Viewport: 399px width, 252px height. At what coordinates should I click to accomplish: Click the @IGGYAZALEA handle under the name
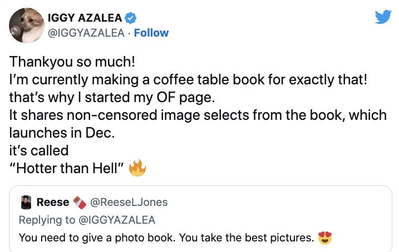[x=86, y=33]
